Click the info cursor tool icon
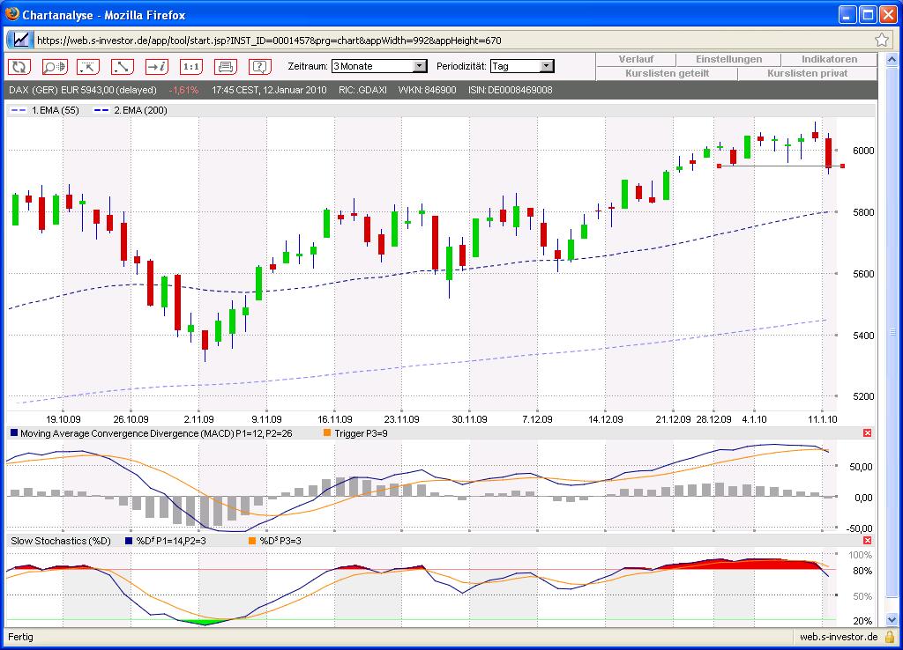This screenshot has width=903, height=650. point(157,66)
